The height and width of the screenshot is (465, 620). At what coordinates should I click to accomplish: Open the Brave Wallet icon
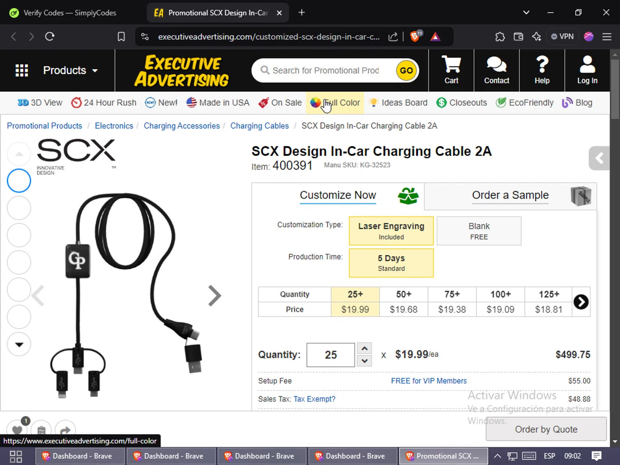(518, 37)
